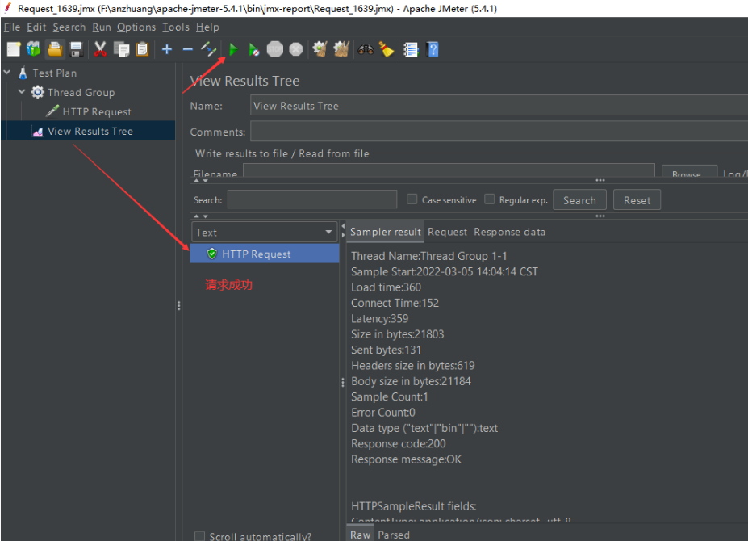Click the Reset search icon
The height and width of the screenshot is (541, 748).
coord(386,49)
